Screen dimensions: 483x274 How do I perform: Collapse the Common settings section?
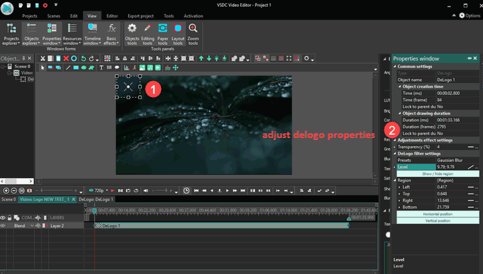394,67
